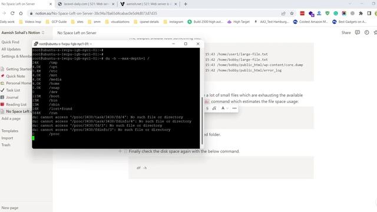Image resolution: width=377 pixels, height=212 pixels.
Task: Open the 'AA3_Test Hamburg...' bookmark
Action: (272, 22)
